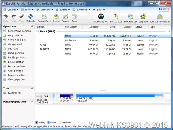This screenshot has width=173, height=130.
Task: Refresh the disk list
Action: pyautogui.click(x=31, y=18)
